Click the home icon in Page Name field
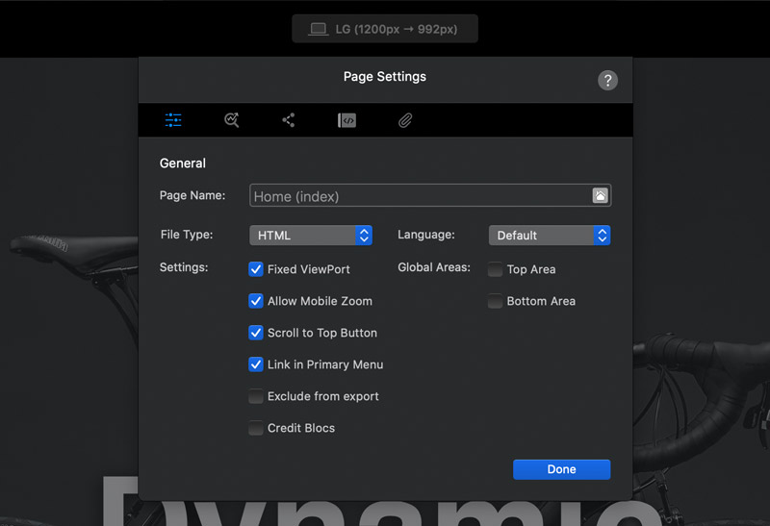This screenshot has width=770, height=526. click(600, 196)
